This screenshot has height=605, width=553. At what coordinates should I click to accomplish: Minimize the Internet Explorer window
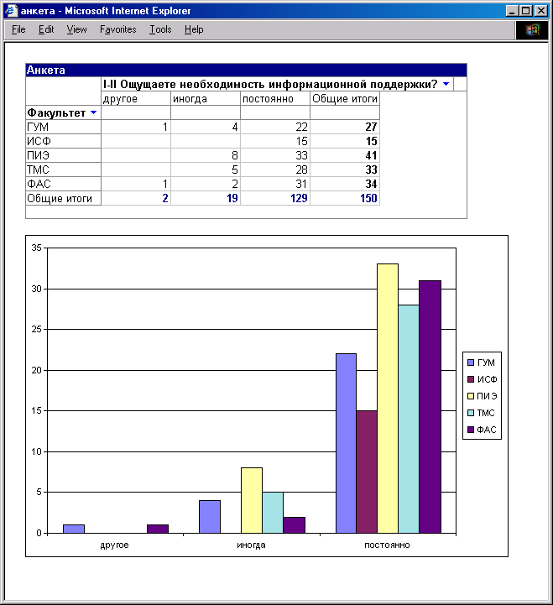click(513, 11)
